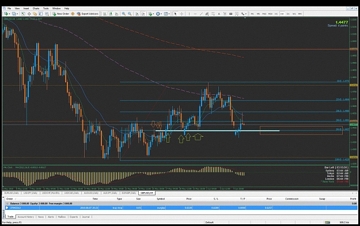Image resolution: width=360 pixels, height=226 pixels.
Task: Toggle the Chart Shift button
Action: pyautogui.click(x=143, y=14)
